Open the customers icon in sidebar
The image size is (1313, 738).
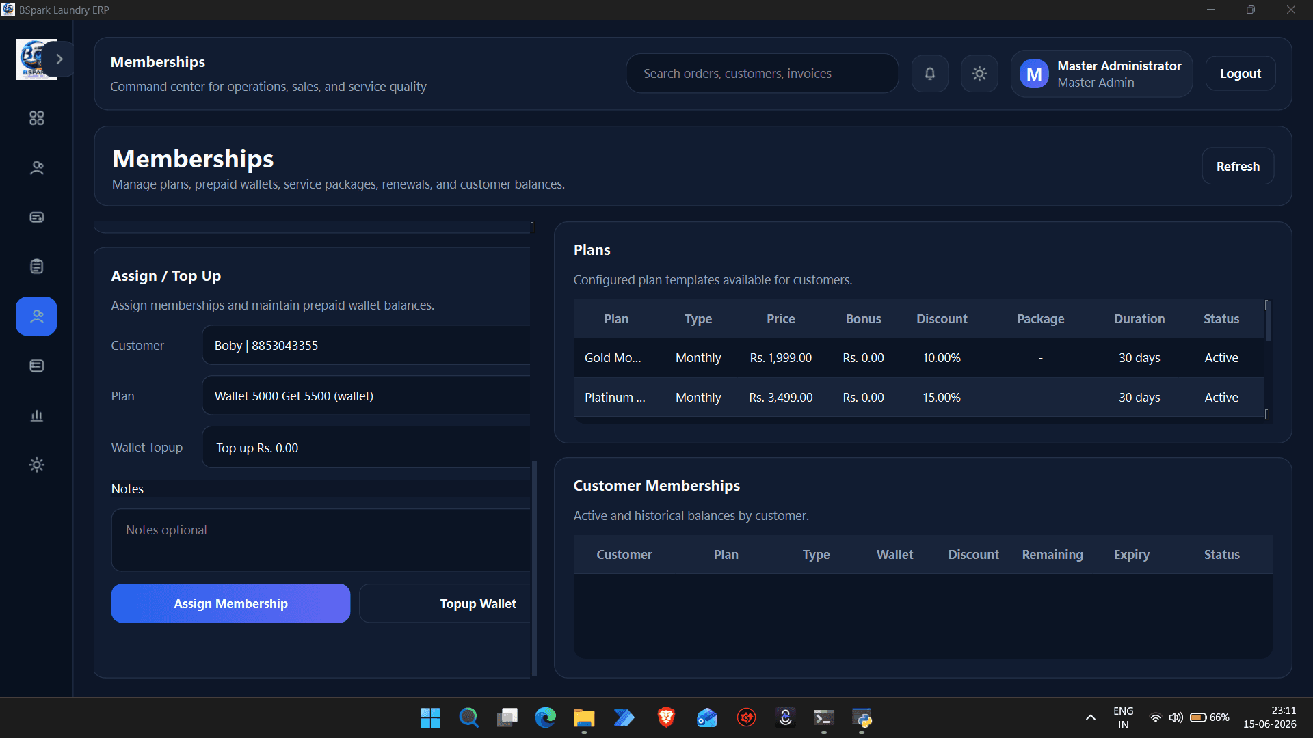click(37, 168)
